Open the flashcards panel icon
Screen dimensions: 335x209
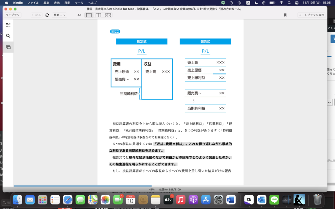[8, 47]
